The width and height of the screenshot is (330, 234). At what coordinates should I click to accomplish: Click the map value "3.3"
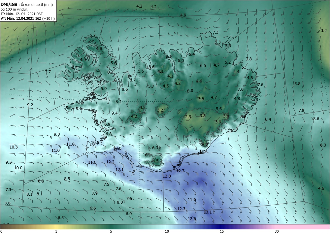point(203,116)
